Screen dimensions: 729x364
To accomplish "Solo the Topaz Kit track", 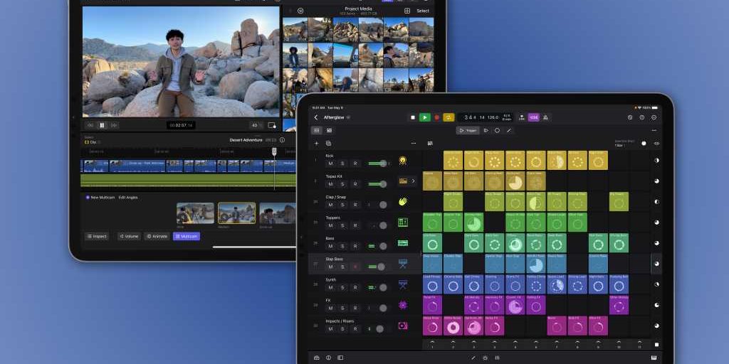I will 342,184.
